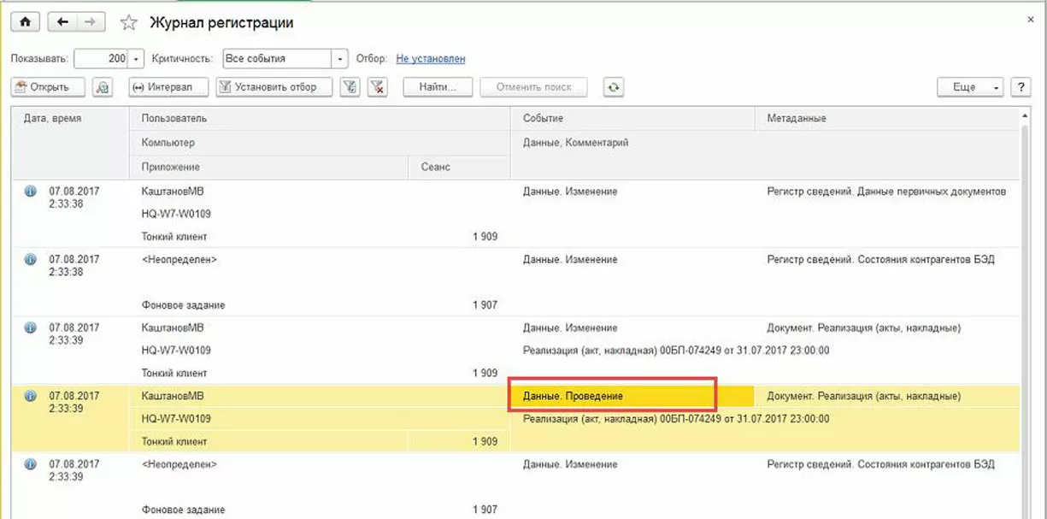Select <Неопределен> user in the last row
Screen dimensions: 1047x519
[179, 464]
